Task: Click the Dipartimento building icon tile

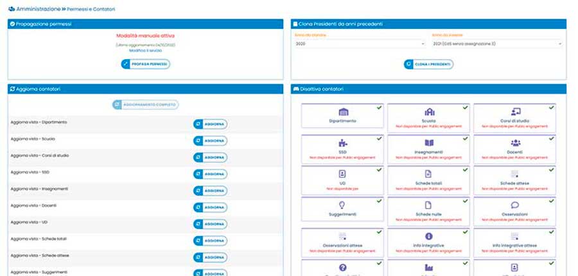Action: (x=342, y=112)
